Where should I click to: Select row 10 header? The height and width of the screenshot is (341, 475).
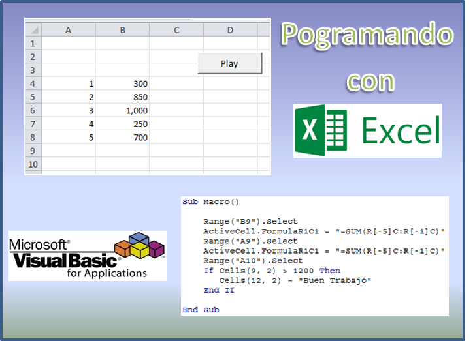[x=33, y=164]
